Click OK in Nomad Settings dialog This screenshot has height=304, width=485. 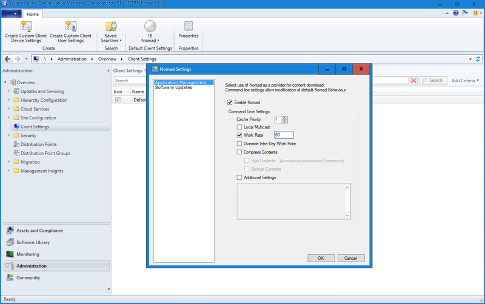[321, 258]
